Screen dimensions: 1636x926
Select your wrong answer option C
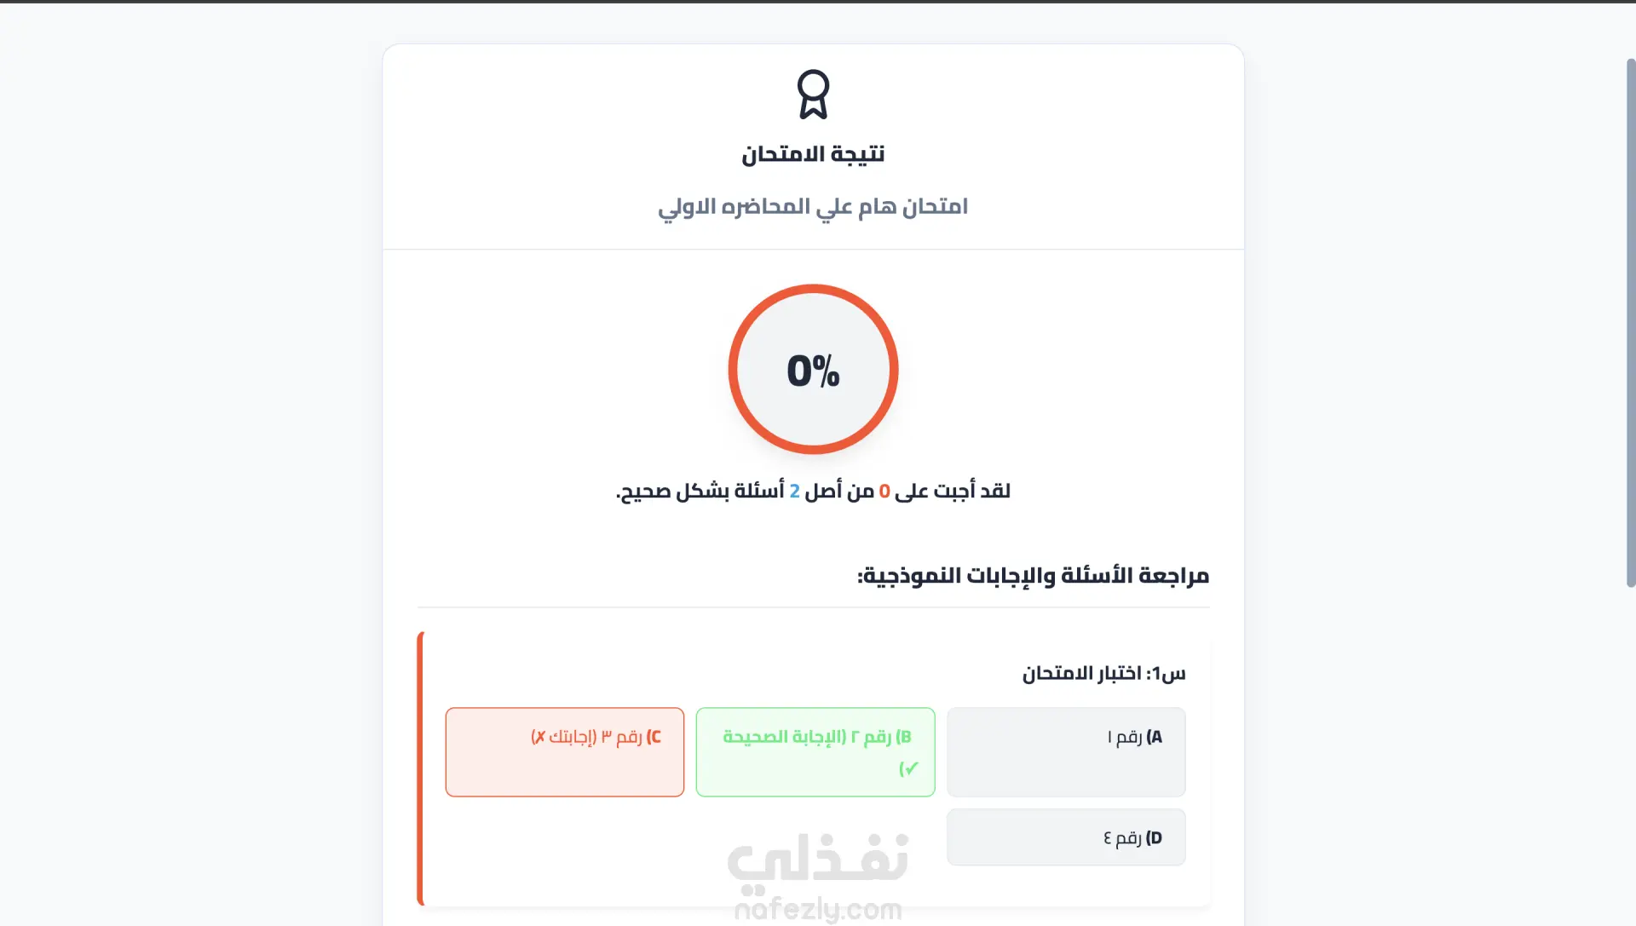point(564,751)
